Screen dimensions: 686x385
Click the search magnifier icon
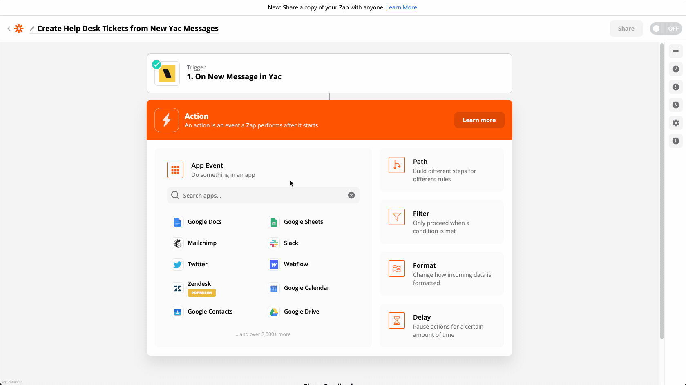click(175, 195)
